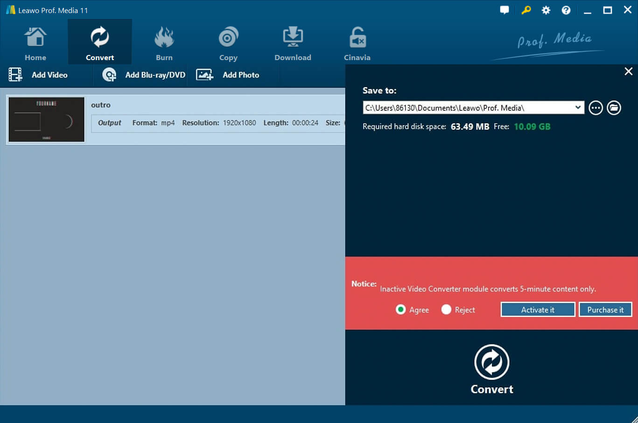
Task: Open the feedback message icon
Action: (505, 9)
